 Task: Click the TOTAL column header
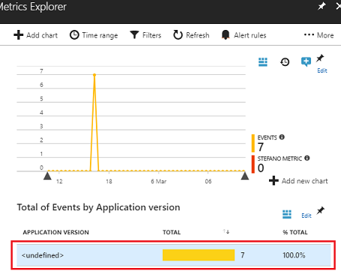click(172, 232)
